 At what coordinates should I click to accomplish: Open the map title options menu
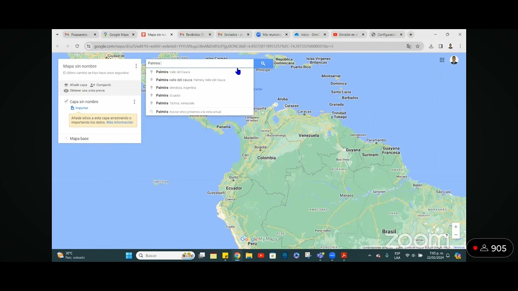136,66
